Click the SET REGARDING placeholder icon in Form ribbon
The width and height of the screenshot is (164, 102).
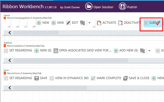tap(6, 78)
